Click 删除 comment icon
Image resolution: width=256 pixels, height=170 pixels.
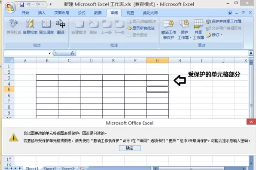coord(93,27)
